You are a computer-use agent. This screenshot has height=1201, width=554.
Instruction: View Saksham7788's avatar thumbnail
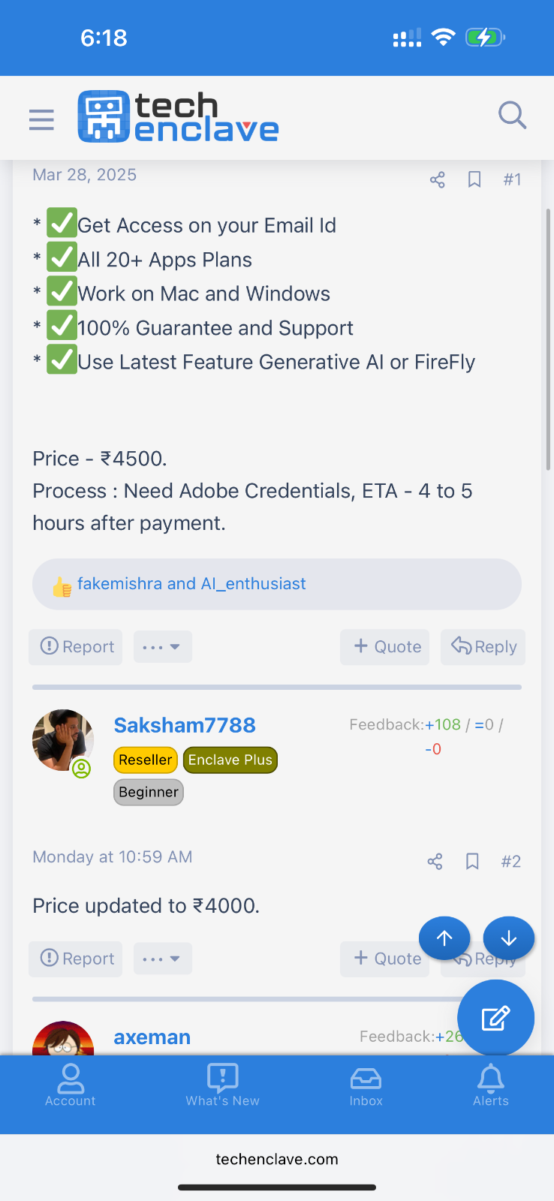pos(63,741)
